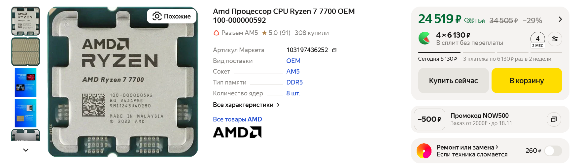582x166 pixels.
Task: Select the 4-payment 2-month split option
Action: click(537, 40)
